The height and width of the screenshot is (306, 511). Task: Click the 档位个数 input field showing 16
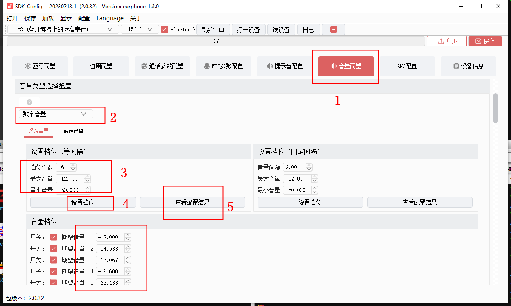coord(66,167)
